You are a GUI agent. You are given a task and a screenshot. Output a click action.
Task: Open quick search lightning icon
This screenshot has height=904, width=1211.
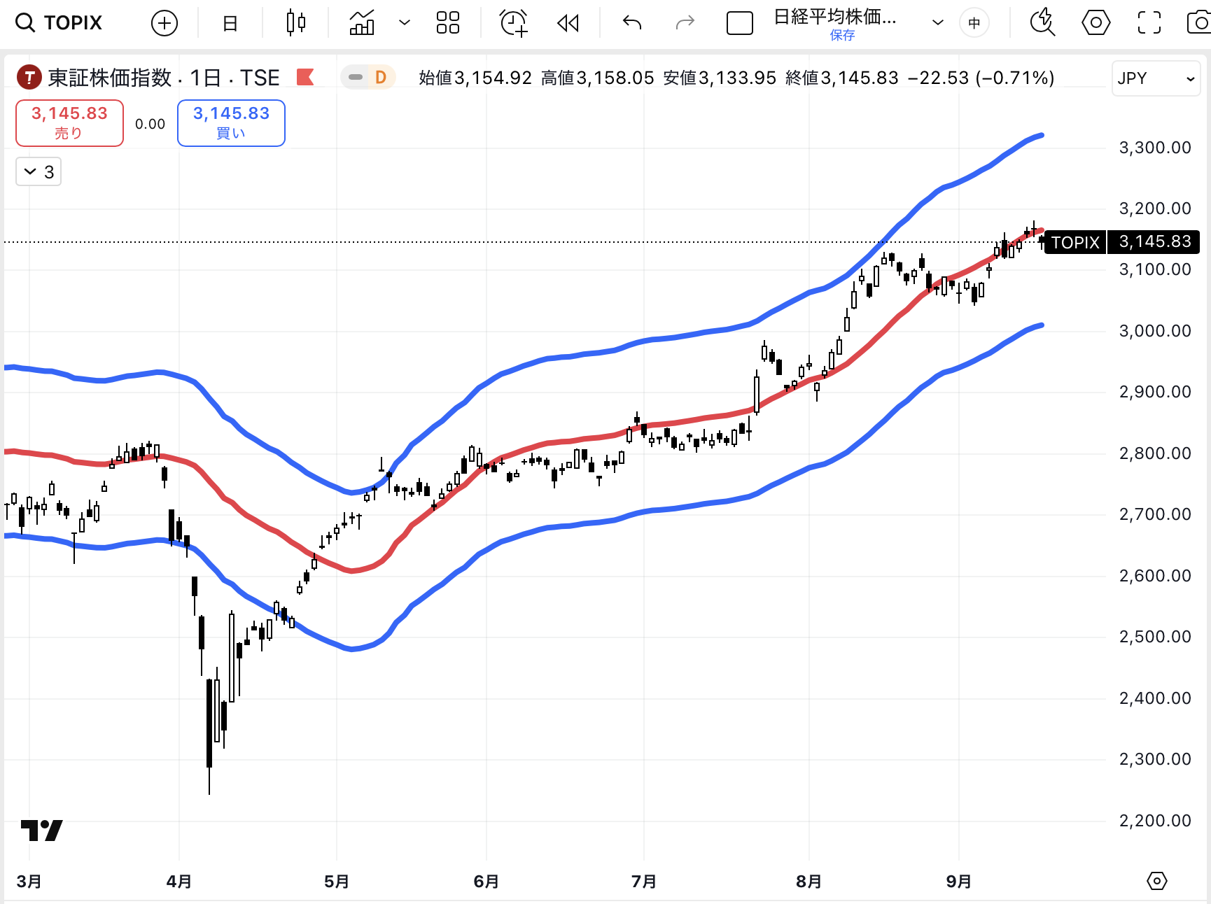click(1042, 23)
